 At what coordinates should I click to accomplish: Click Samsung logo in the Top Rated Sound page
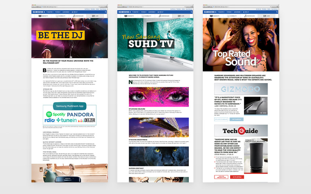click(x=210, y=12)
